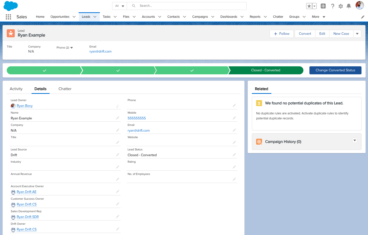Open the Notifications bell
The height and width of the screenshot is (235, 368).
pyautogui.click(x=349, y=6)
